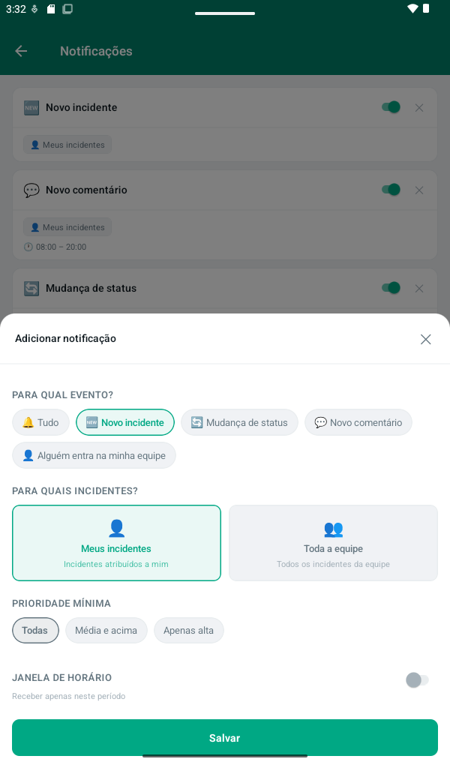Save the notification with Salvar

(x=225, y=738)
